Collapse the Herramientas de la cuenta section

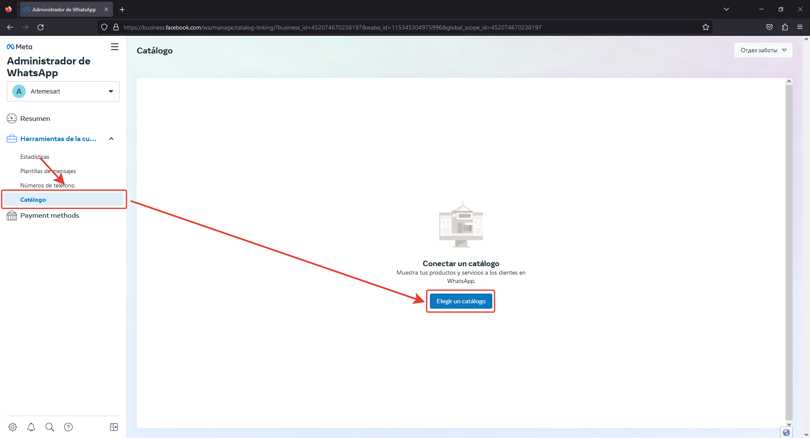click(x=111, y=139)
